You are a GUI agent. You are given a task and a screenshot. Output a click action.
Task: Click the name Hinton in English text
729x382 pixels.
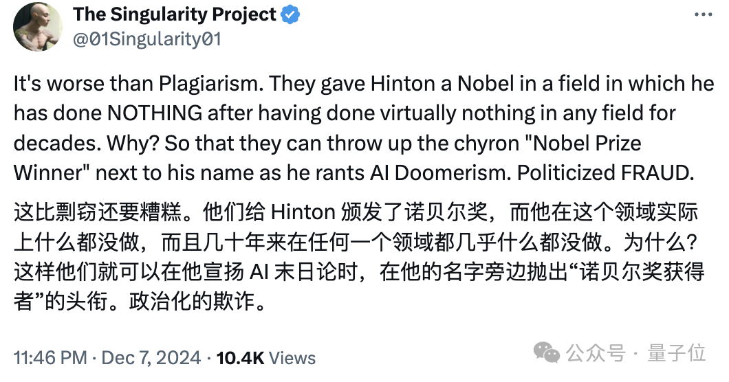pyautogui.click(x=404, y=84)
